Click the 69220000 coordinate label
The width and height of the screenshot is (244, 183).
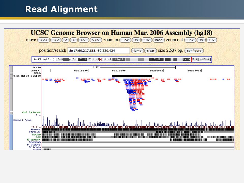tap(194, 70)
